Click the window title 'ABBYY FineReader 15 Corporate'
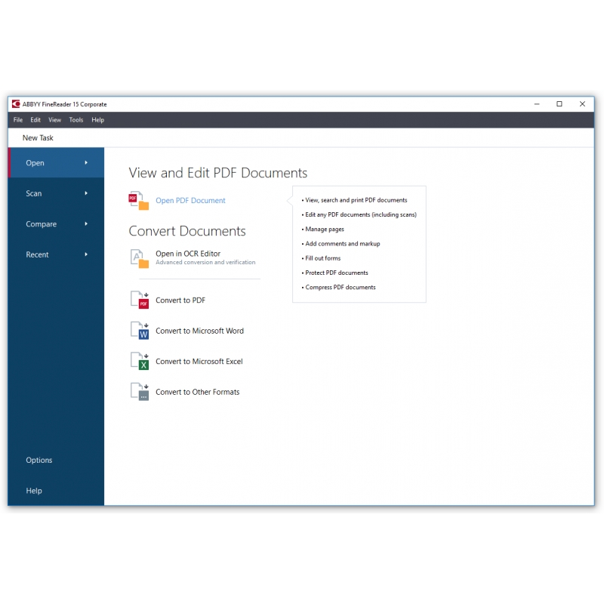 point(64,104)
